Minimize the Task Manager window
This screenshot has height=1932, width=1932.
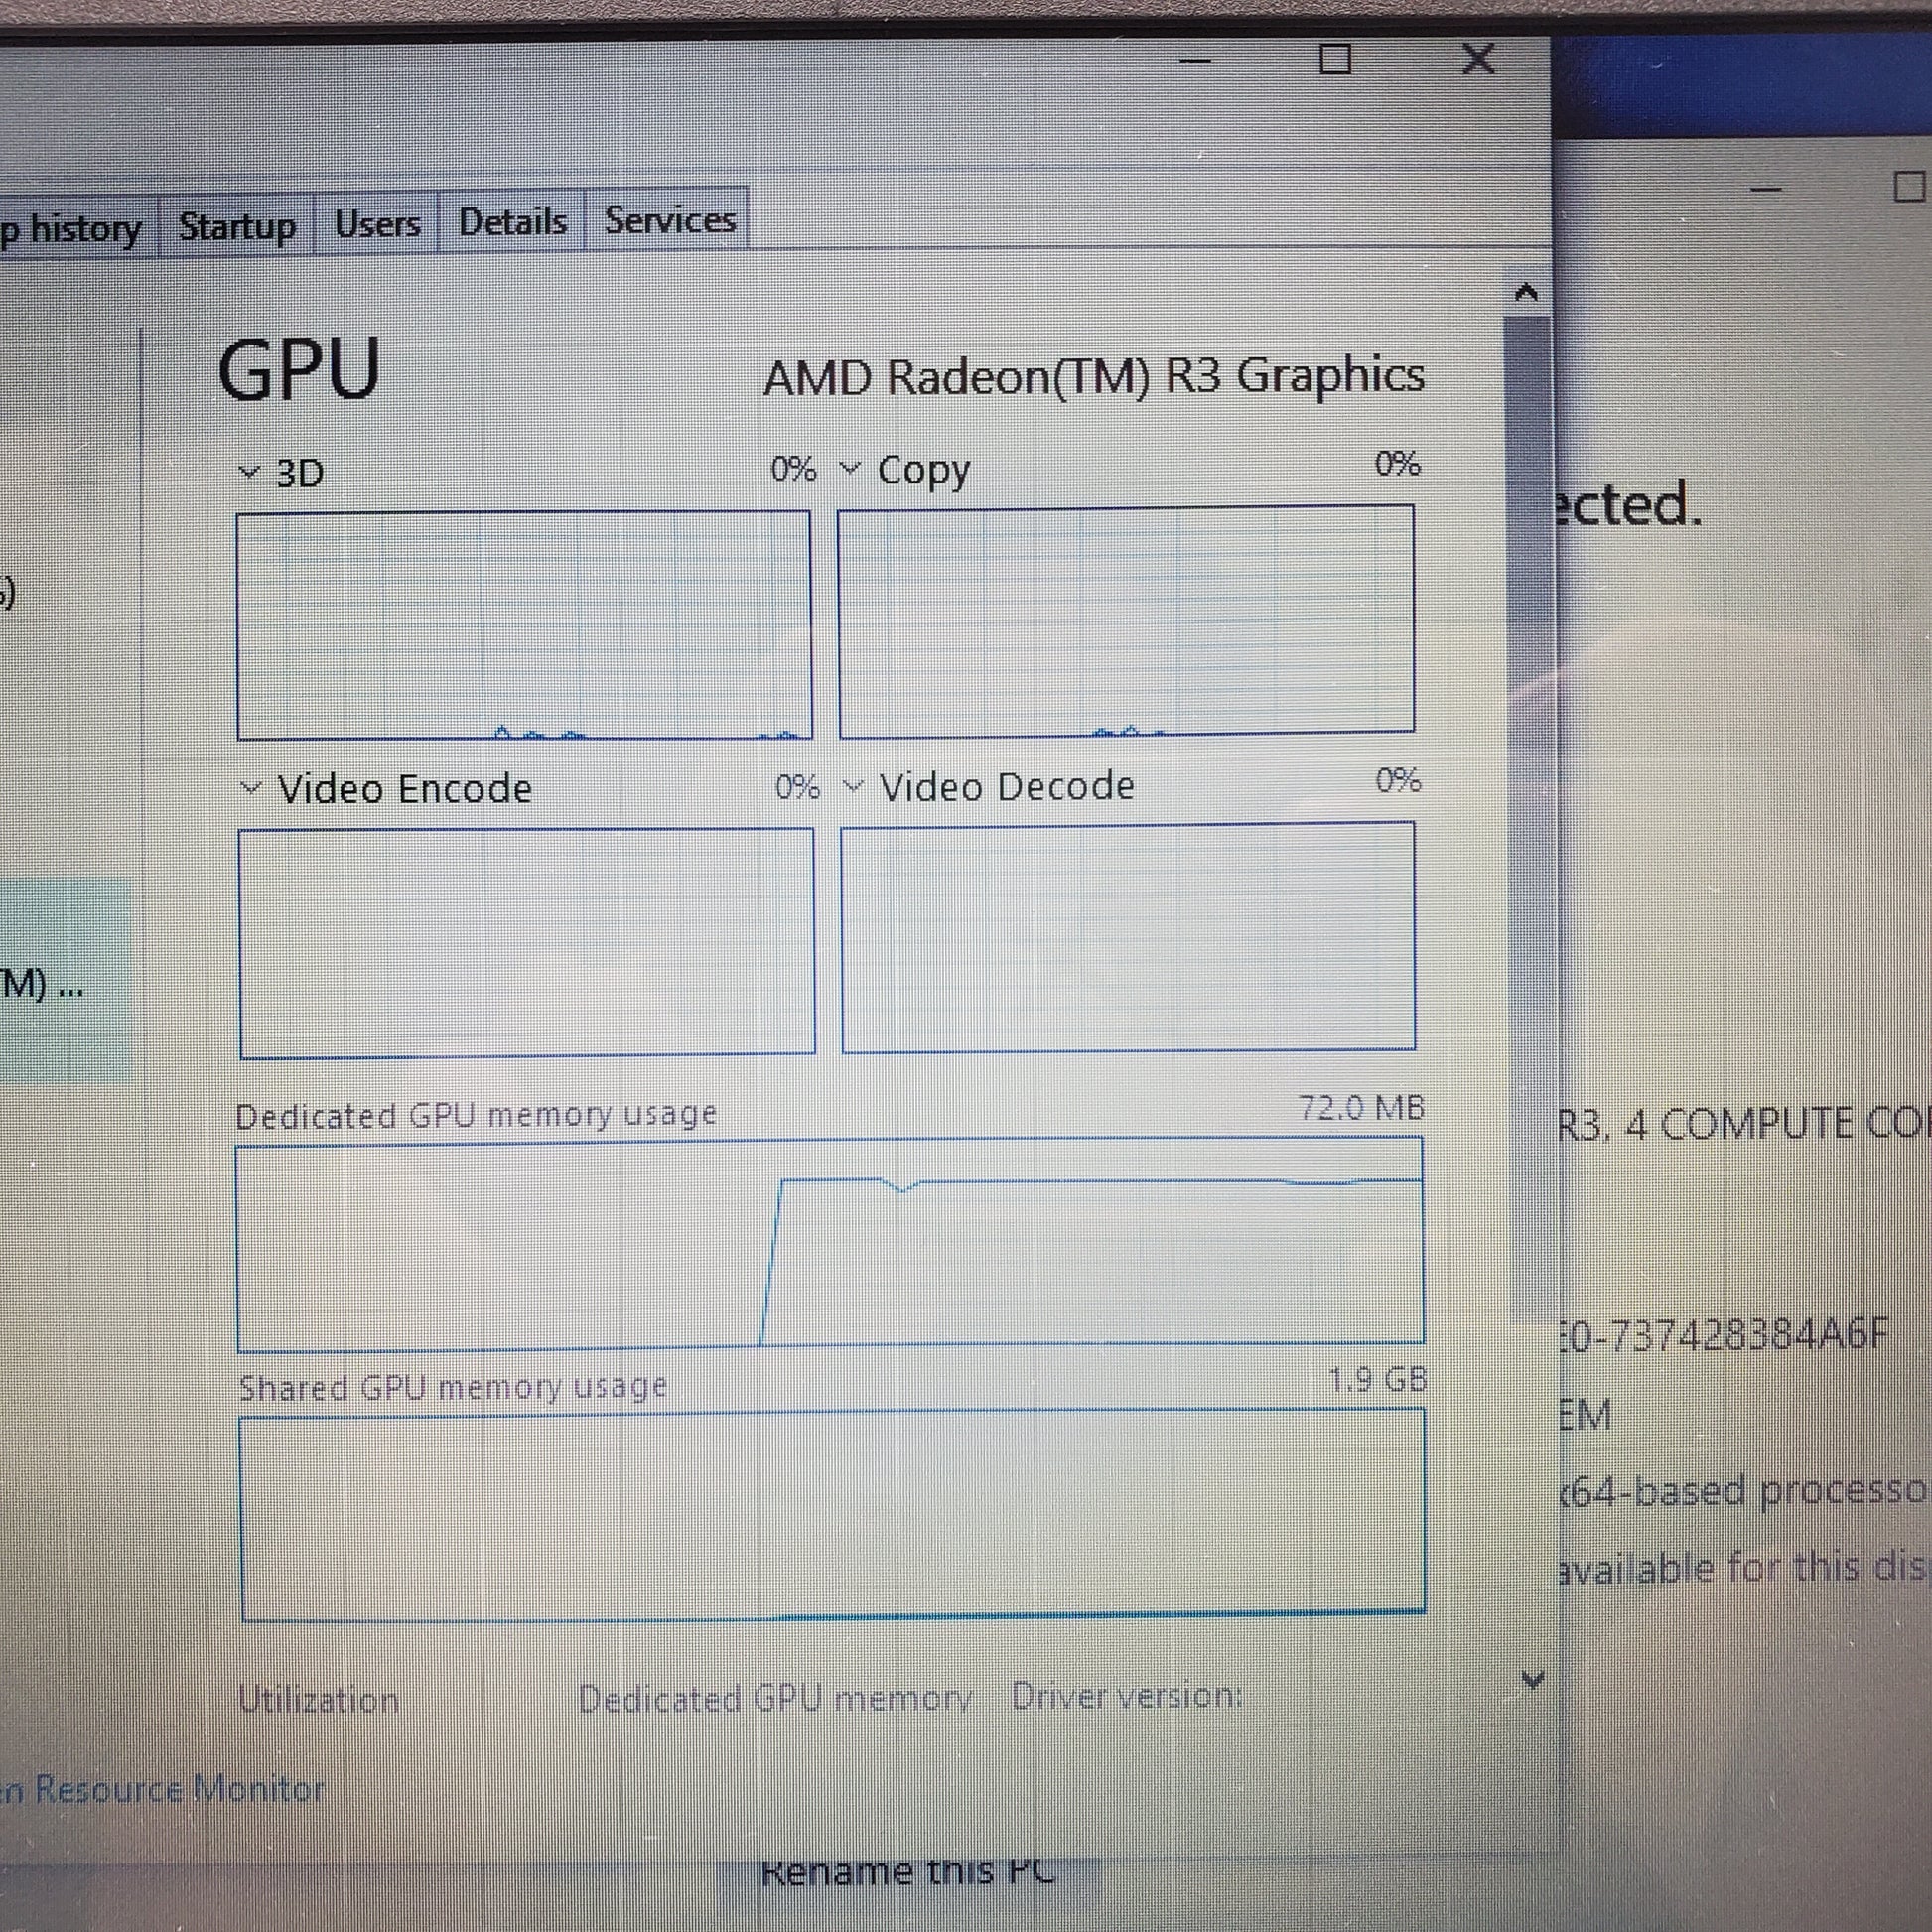[x=1195, y=60]
